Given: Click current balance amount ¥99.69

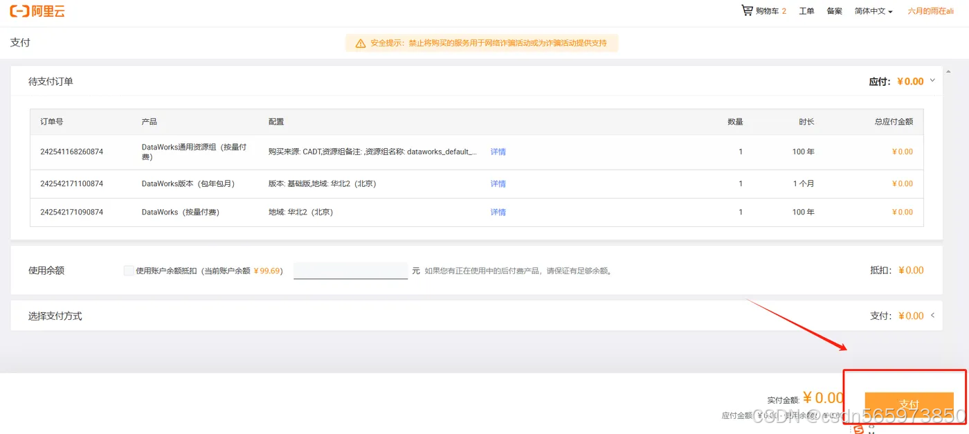Looking at the screenshot, I should pos(267,271).
